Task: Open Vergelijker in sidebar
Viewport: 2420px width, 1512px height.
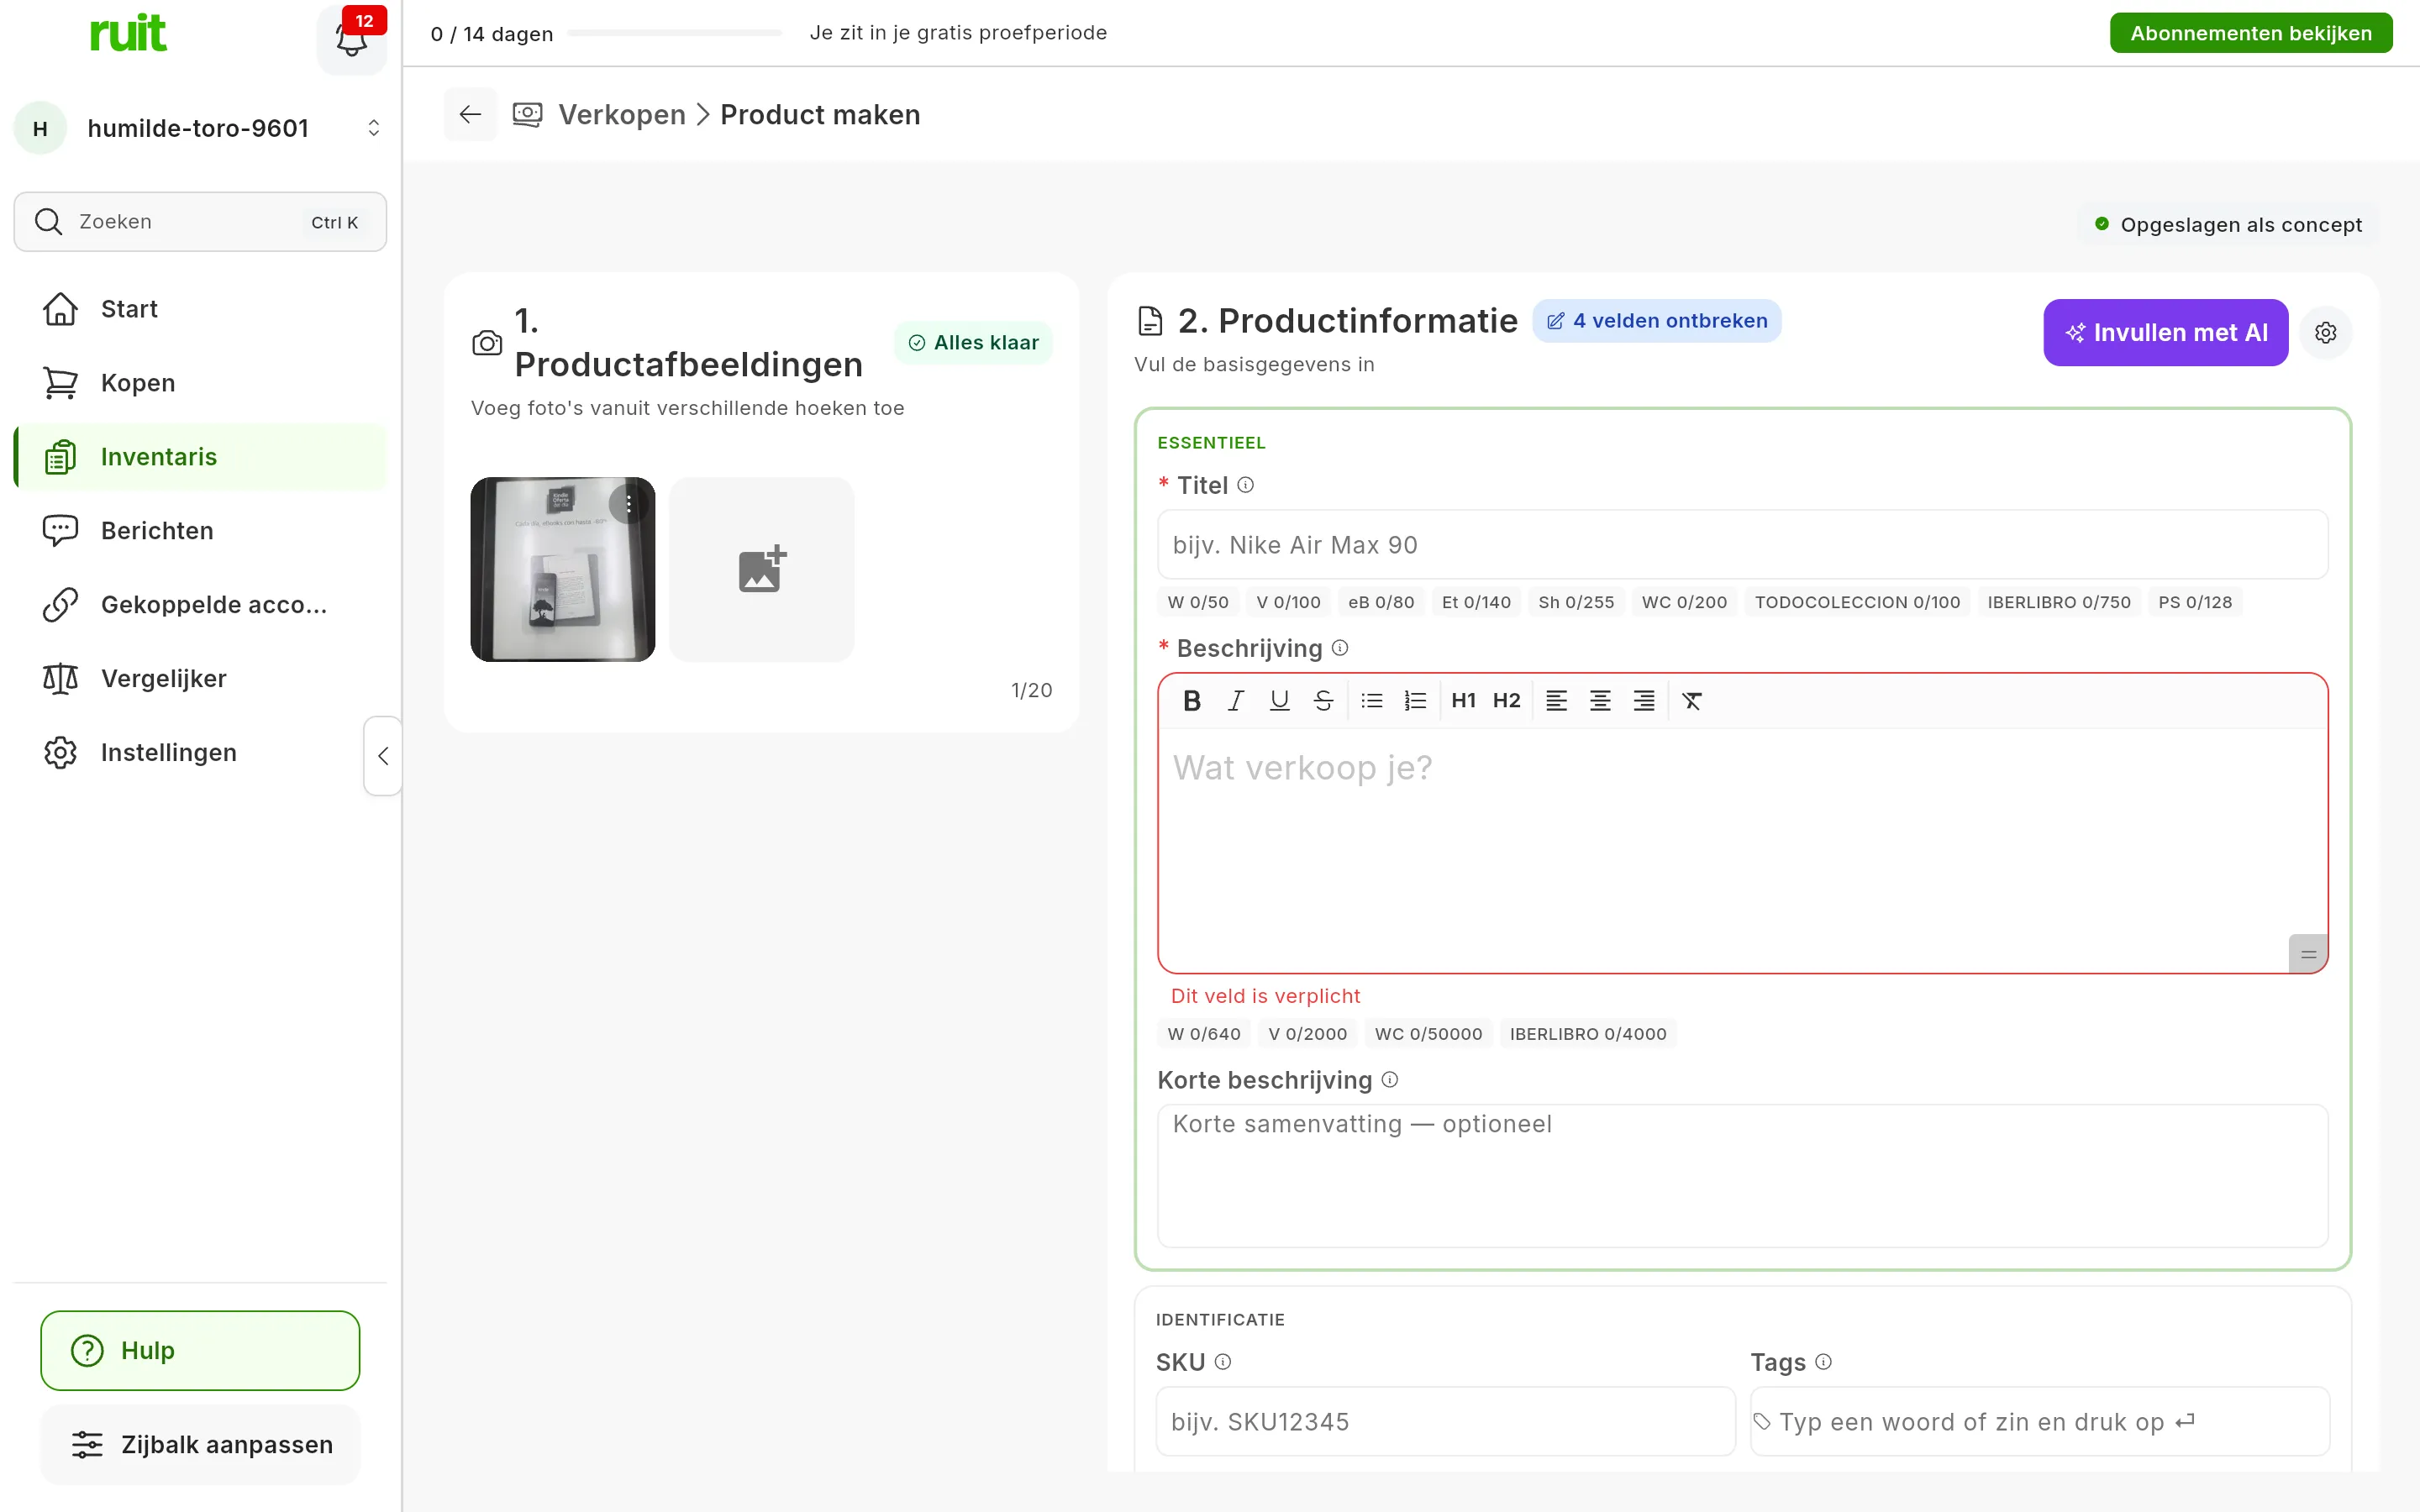Action: (200, 679)
